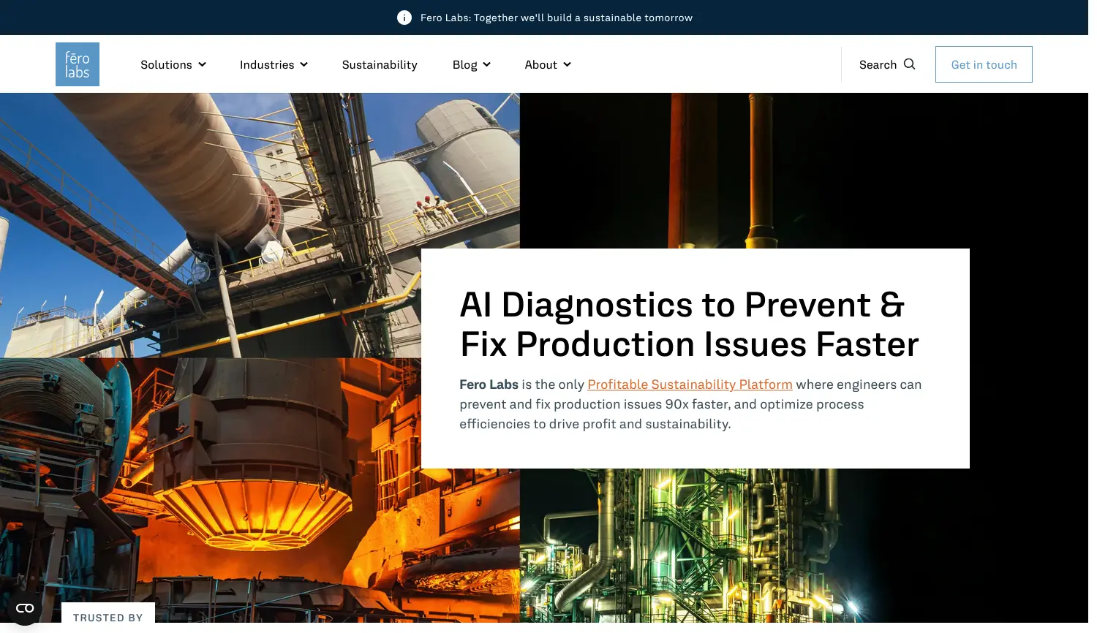Expand the Blog dropdown chevron
Screen dimensions: 1097x633
486,65
